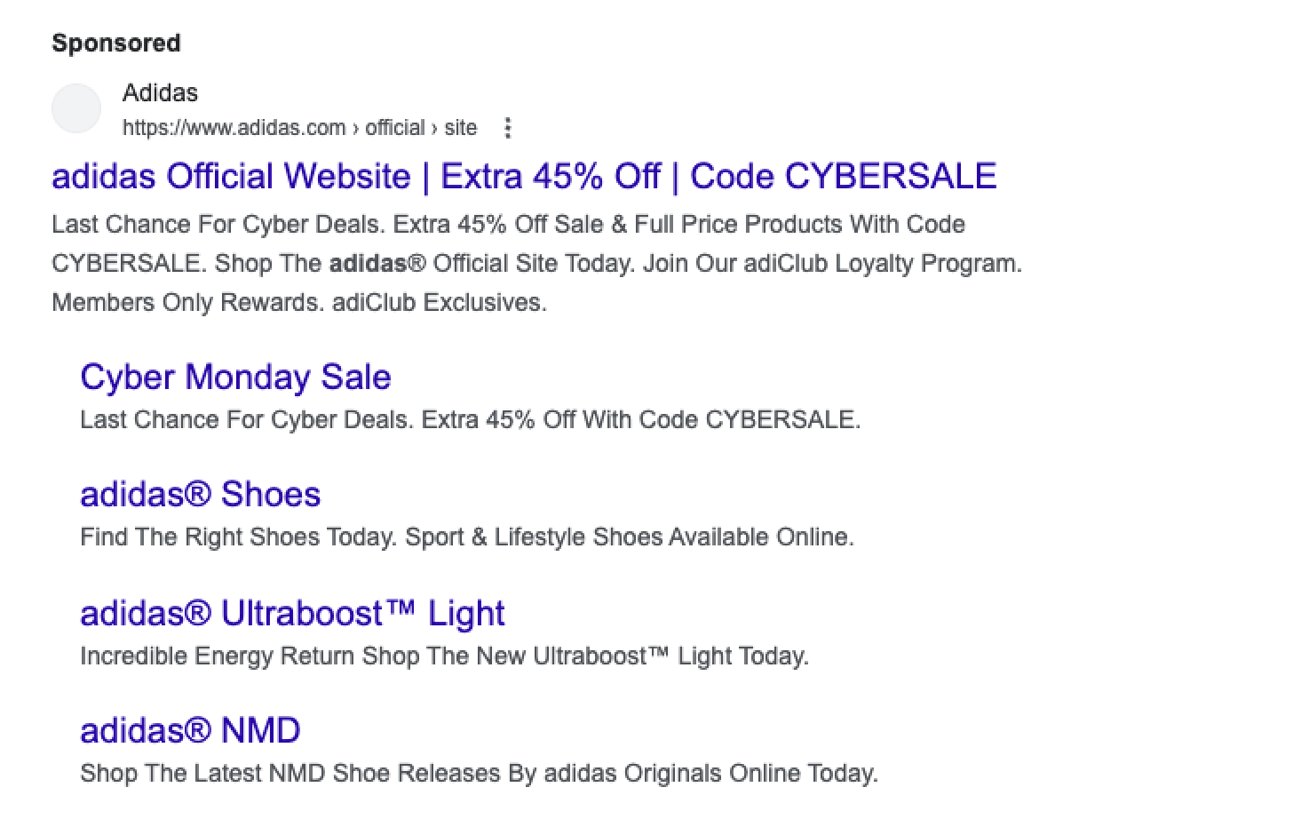
Task: Click the round Adidas site favicon
Action: point(76,109)
